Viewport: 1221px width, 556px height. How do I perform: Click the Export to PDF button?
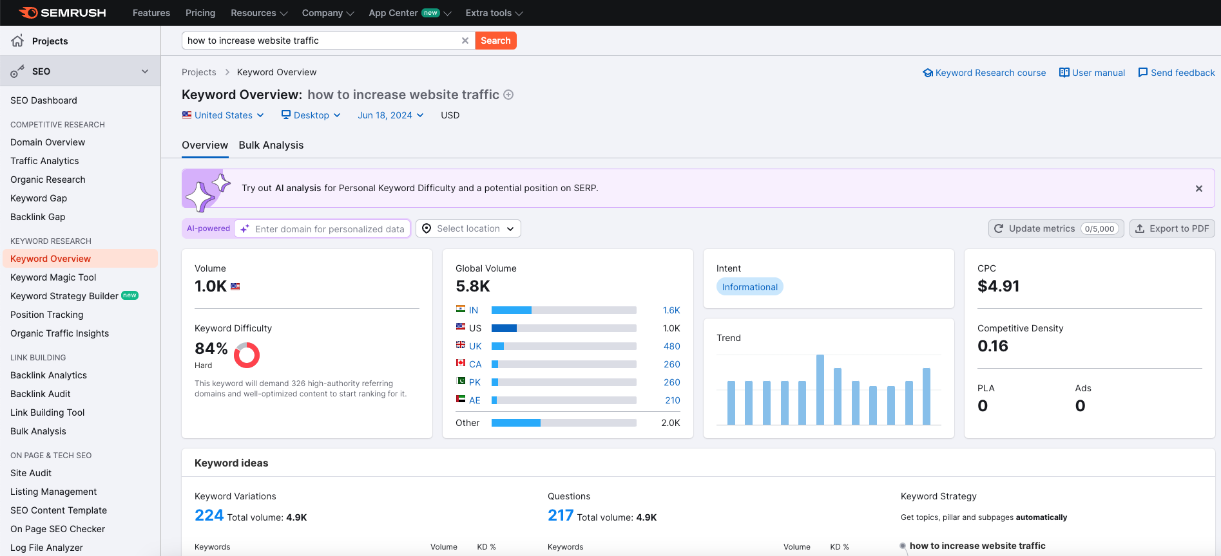pyautogui.click(x=1172, y=228)
